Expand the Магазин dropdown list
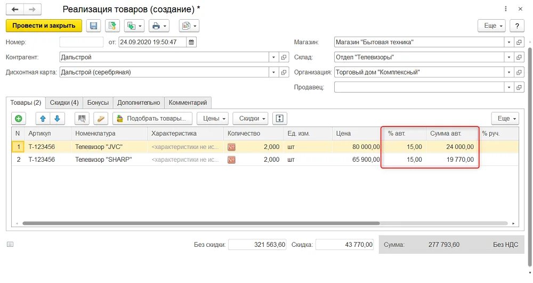 tap(509, 42)
